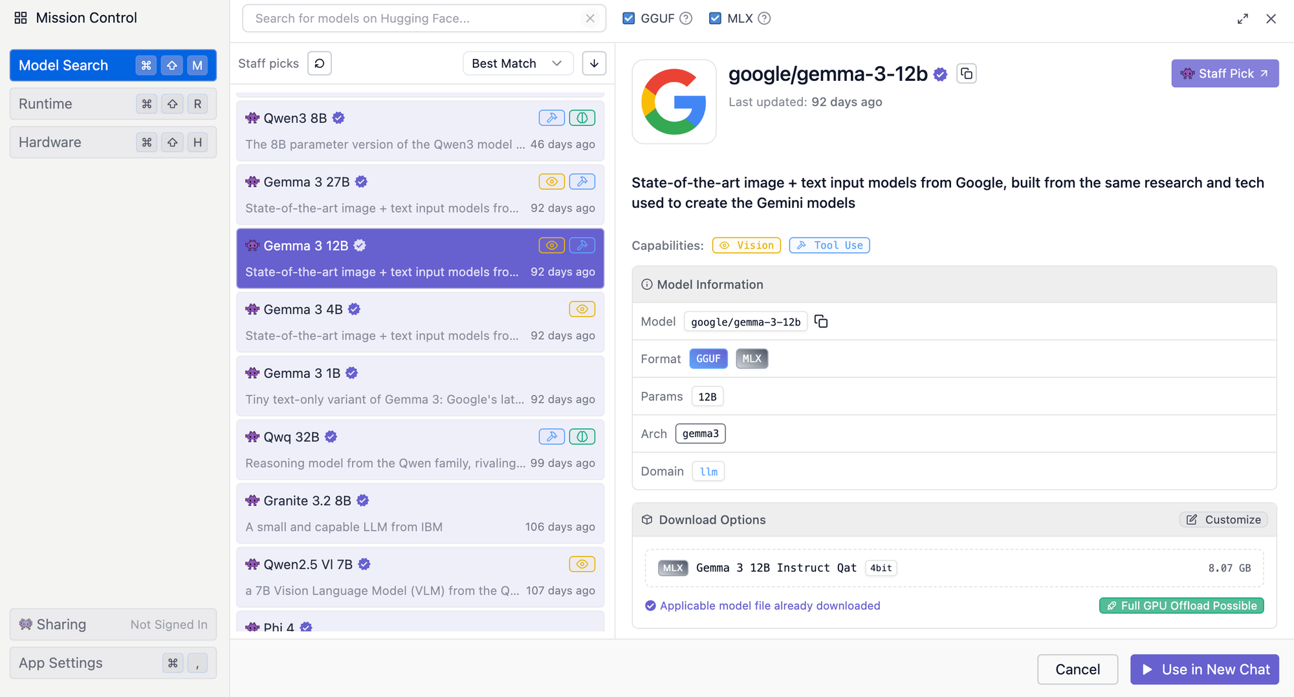Toggle the MLX checkbox
The image size is (1294, 697).
[715, 18]
